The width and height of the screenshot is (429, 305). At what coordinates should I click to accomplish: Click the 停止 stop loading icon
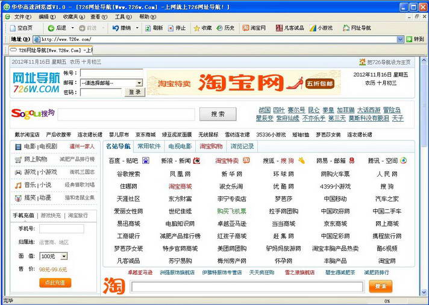click(177, 28)
